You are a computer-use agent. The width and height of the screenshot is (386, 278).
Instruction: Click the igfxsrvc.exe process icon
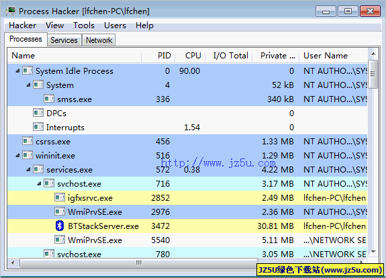(60, 197)
